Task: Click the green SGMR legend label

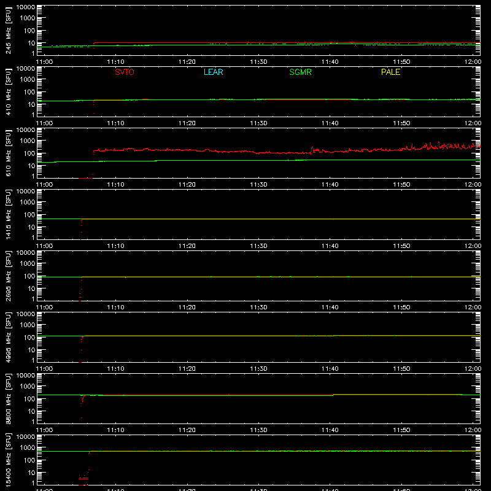Action: click(x=300, y=72)
